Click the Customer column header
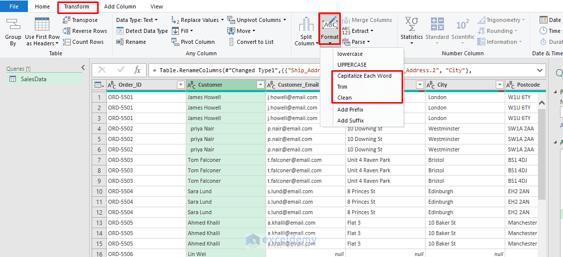 (226, 85)
